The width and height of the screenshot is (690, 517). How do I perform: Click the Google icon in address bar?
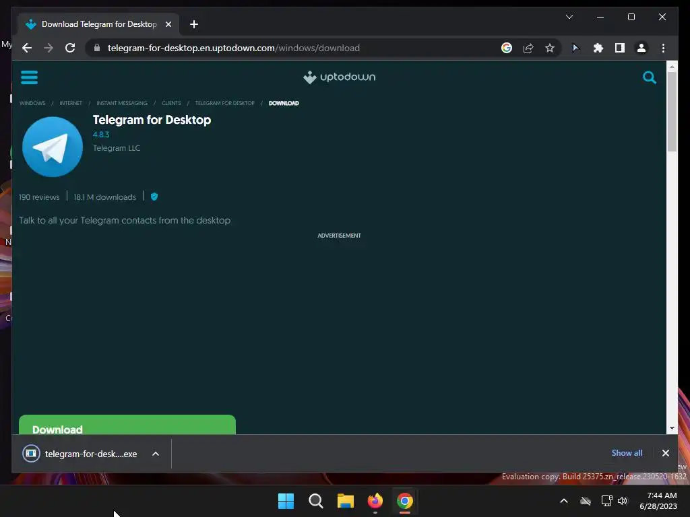507,48
